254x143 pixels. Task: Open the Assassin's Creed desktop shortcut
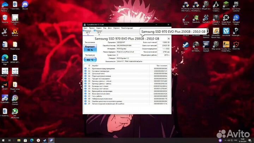pos(216,6)
